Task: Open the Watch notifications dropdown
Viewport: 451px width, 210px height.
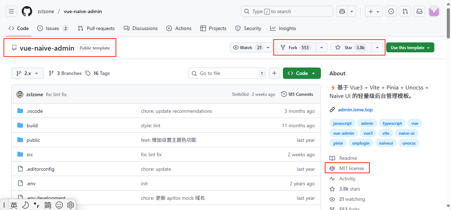Action: tap(251, 47)
